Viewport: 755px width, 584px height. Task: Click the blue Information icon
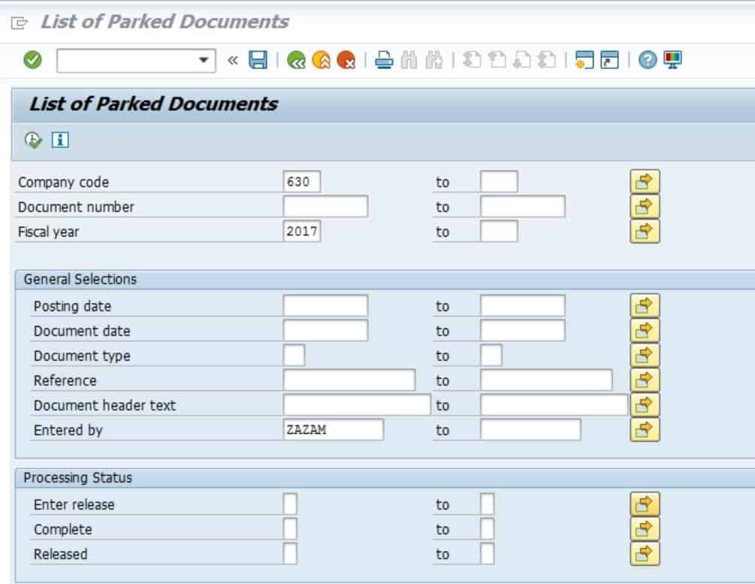[x=60, y=140]
